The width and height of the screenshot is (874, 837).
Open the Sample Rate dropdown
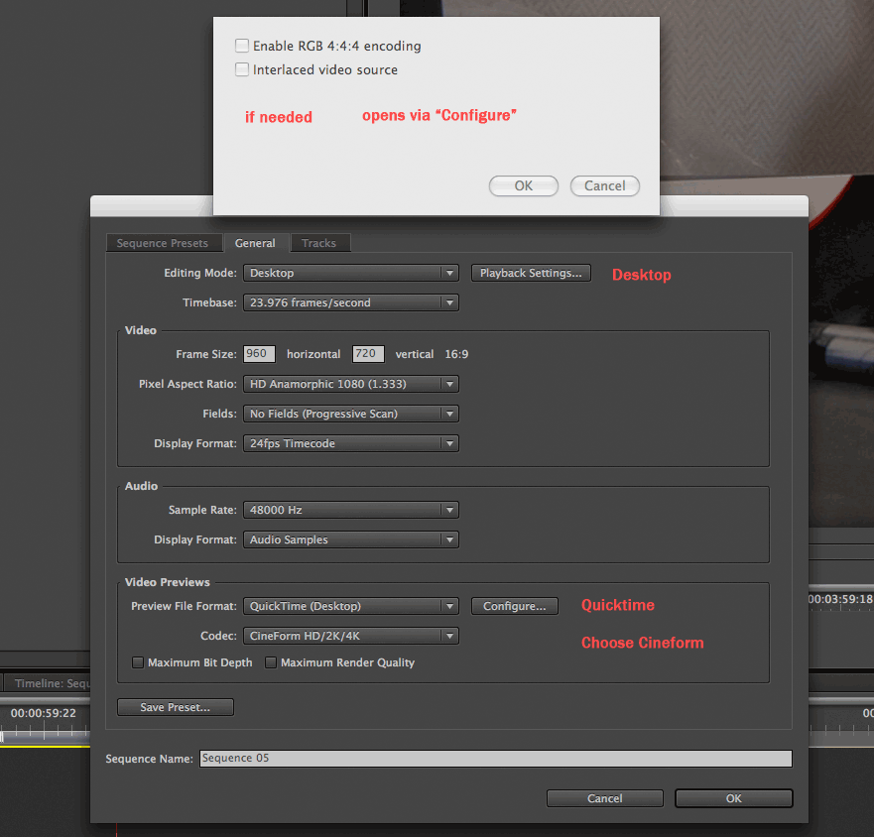[350, 510]
